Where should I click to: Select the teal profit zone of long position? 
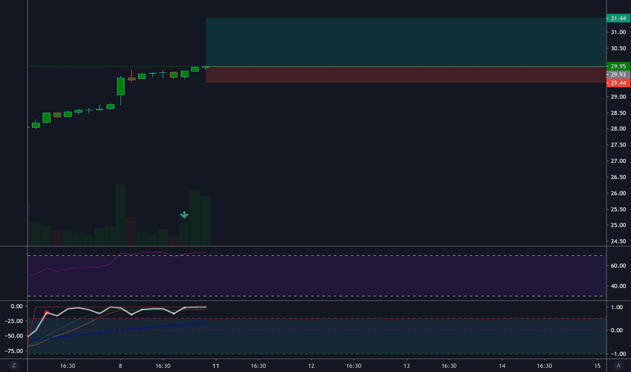pos(406,42)
